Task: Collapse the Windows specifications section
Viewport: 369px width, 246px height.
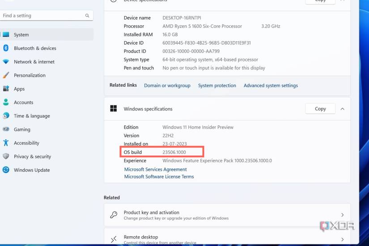Action: (342, 109)
